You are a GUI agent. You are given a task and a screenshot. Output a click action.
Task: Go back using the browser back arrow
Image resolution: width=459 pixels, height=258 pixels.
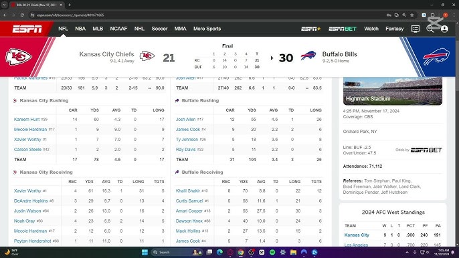coord(5,15)
